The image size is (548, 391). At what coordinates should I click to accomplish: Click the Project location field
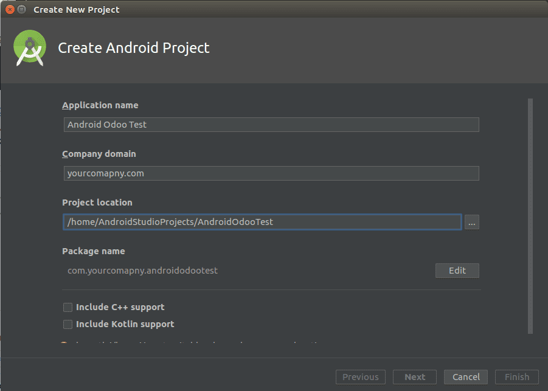263,222
